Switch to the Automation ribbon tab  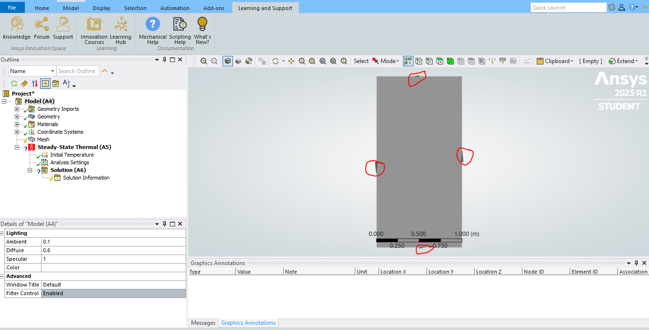175,8
